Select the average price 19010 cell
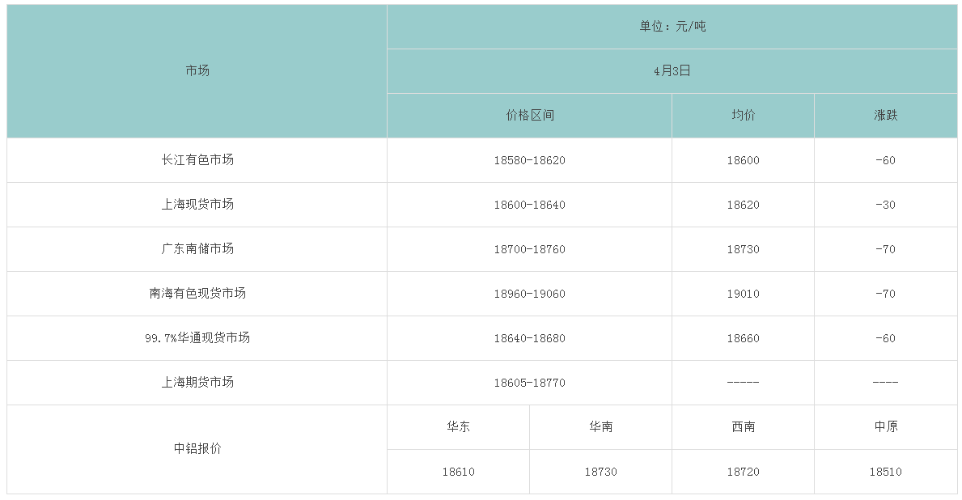 point(743,294)
